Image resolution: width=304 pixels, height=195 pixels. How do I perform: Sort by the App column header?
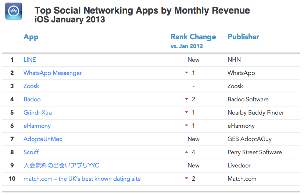(31, 37)
